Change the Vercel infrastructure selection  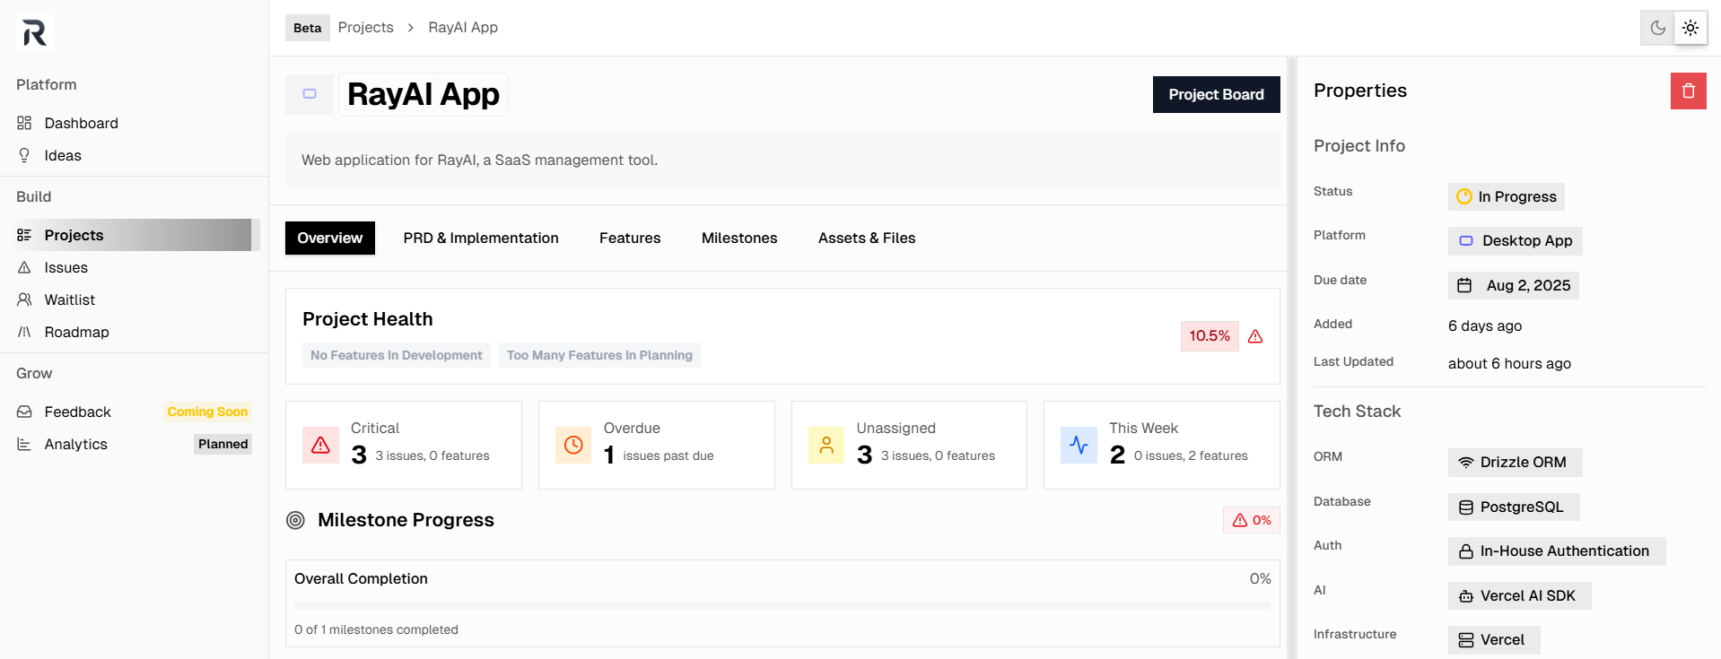tap(1493, 639)
